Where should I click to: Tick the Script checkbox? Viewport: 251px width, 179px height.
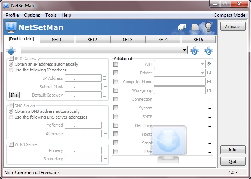[116, 143]
